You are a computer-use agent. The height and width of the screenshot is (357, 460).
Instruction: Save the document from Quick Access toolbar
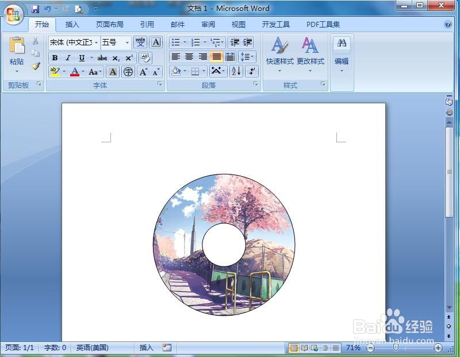(35, 9)
